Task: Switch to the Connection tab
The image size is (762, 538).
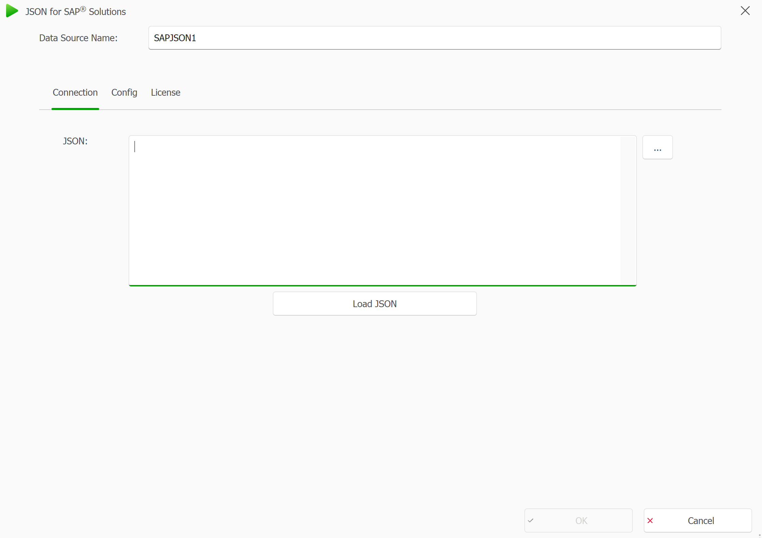Action: click(x=75, y=93)
